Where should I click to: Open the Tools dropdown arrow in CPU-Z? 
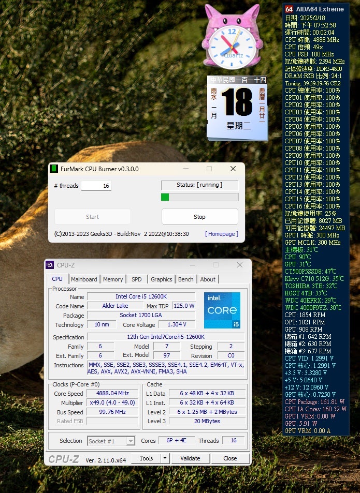(x=165, y=458)
